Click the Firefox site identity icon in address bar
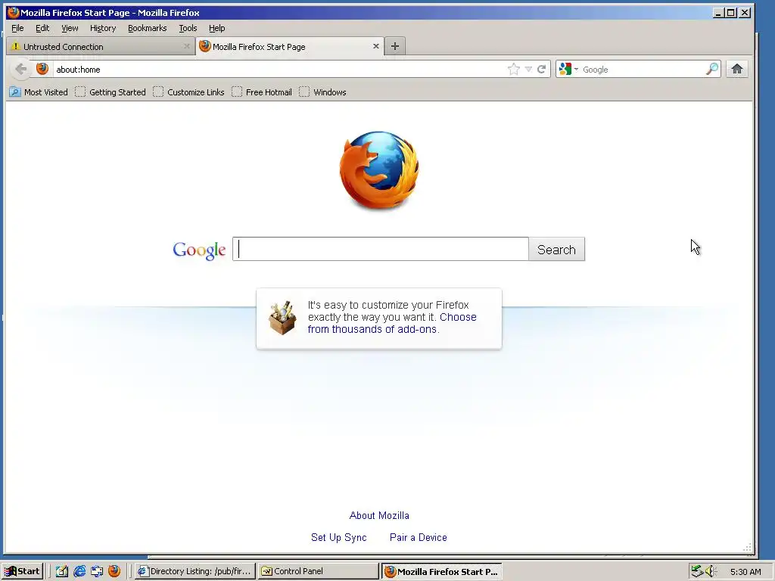Screen dimensions: 775x581 [x=42, y=69]
